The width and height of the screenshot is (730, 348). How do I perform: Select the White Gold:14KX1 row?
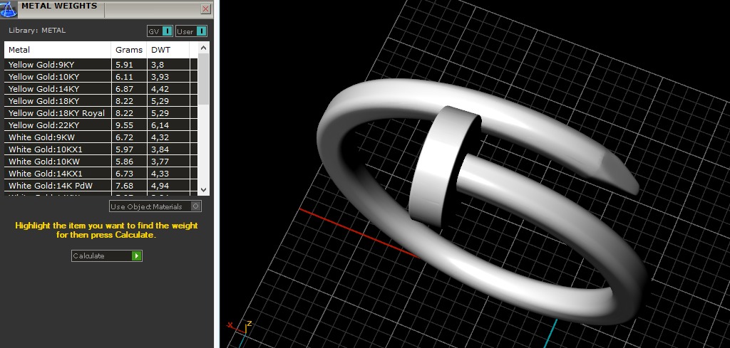tap(101, 174)
